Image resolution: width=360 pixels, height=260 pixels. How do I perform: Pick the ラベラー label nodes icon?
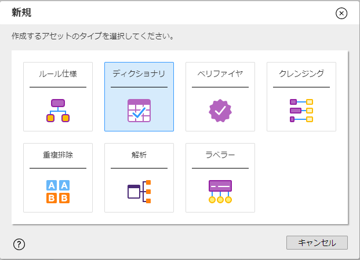click(220, 192)
